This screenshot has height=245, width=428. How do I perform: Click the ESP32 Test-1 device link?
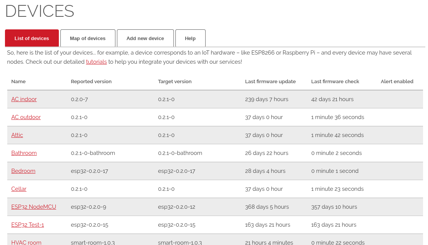(28, 225)
